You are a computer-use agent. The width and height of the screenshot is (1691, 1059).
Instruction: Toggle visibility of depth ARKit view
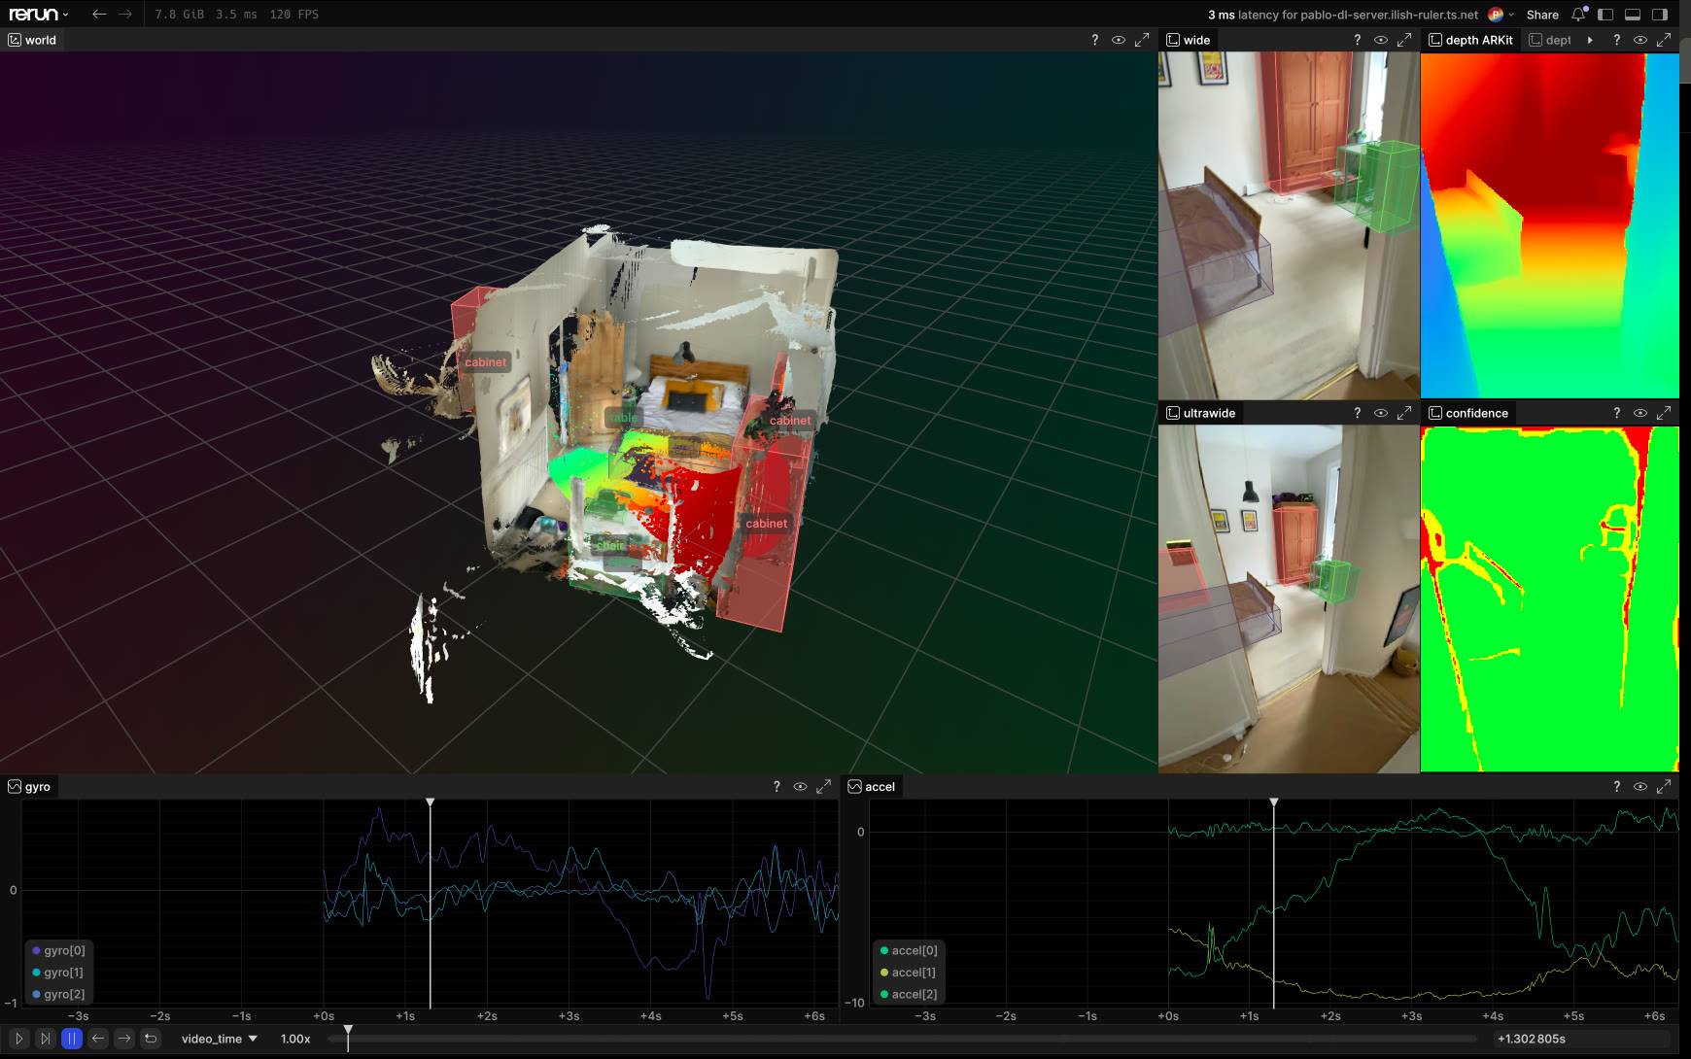click(1640, 40)
